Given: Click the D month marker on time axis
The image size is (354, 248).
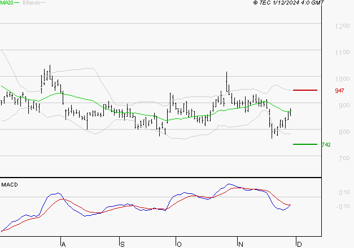Looking at the screenshot, I should click(x=299, y=245).
